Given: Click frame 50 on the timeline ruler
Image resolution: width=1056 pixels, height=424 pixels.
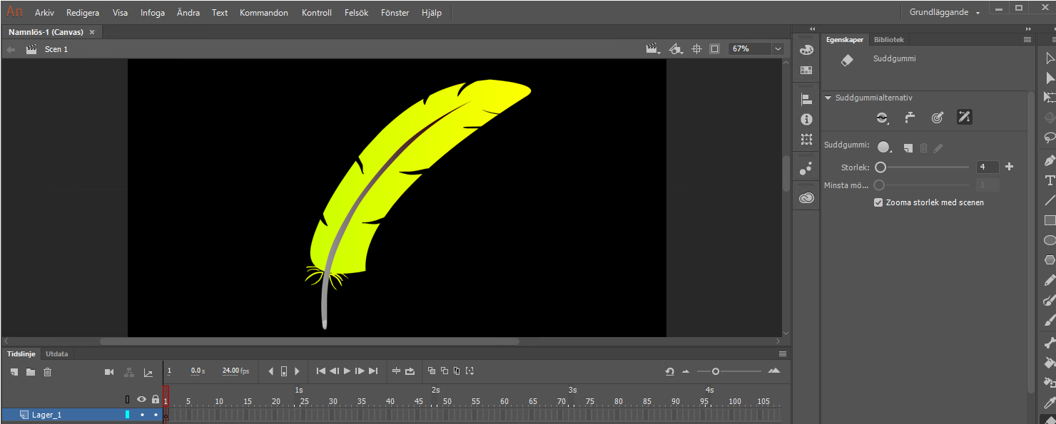Looking at the screenshot, I should click(447, 401).
